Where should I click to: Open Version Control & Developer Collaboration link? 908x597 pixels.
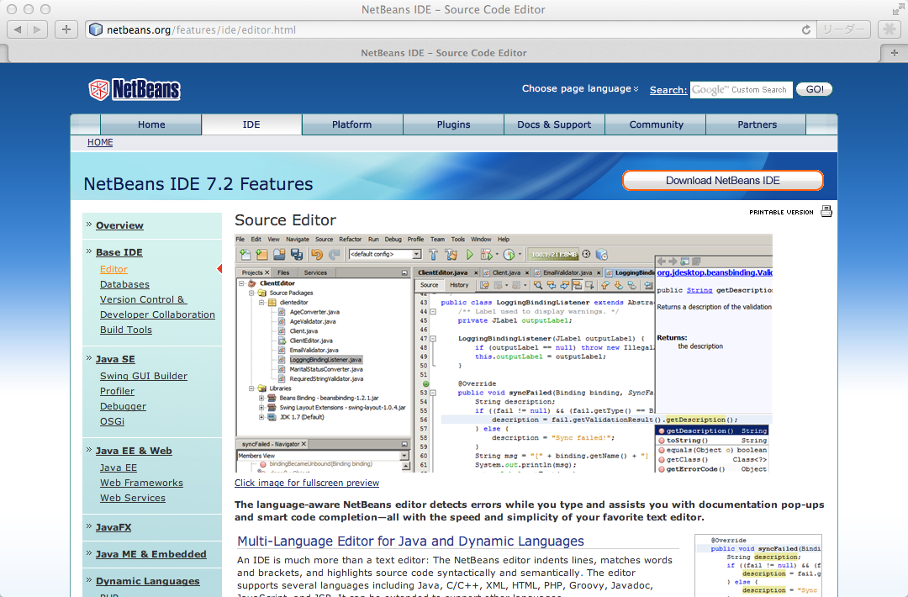click(157, 307)
